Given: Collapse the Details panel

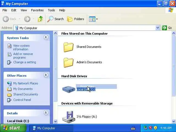Looking at the screenshot, I should 46,112.
